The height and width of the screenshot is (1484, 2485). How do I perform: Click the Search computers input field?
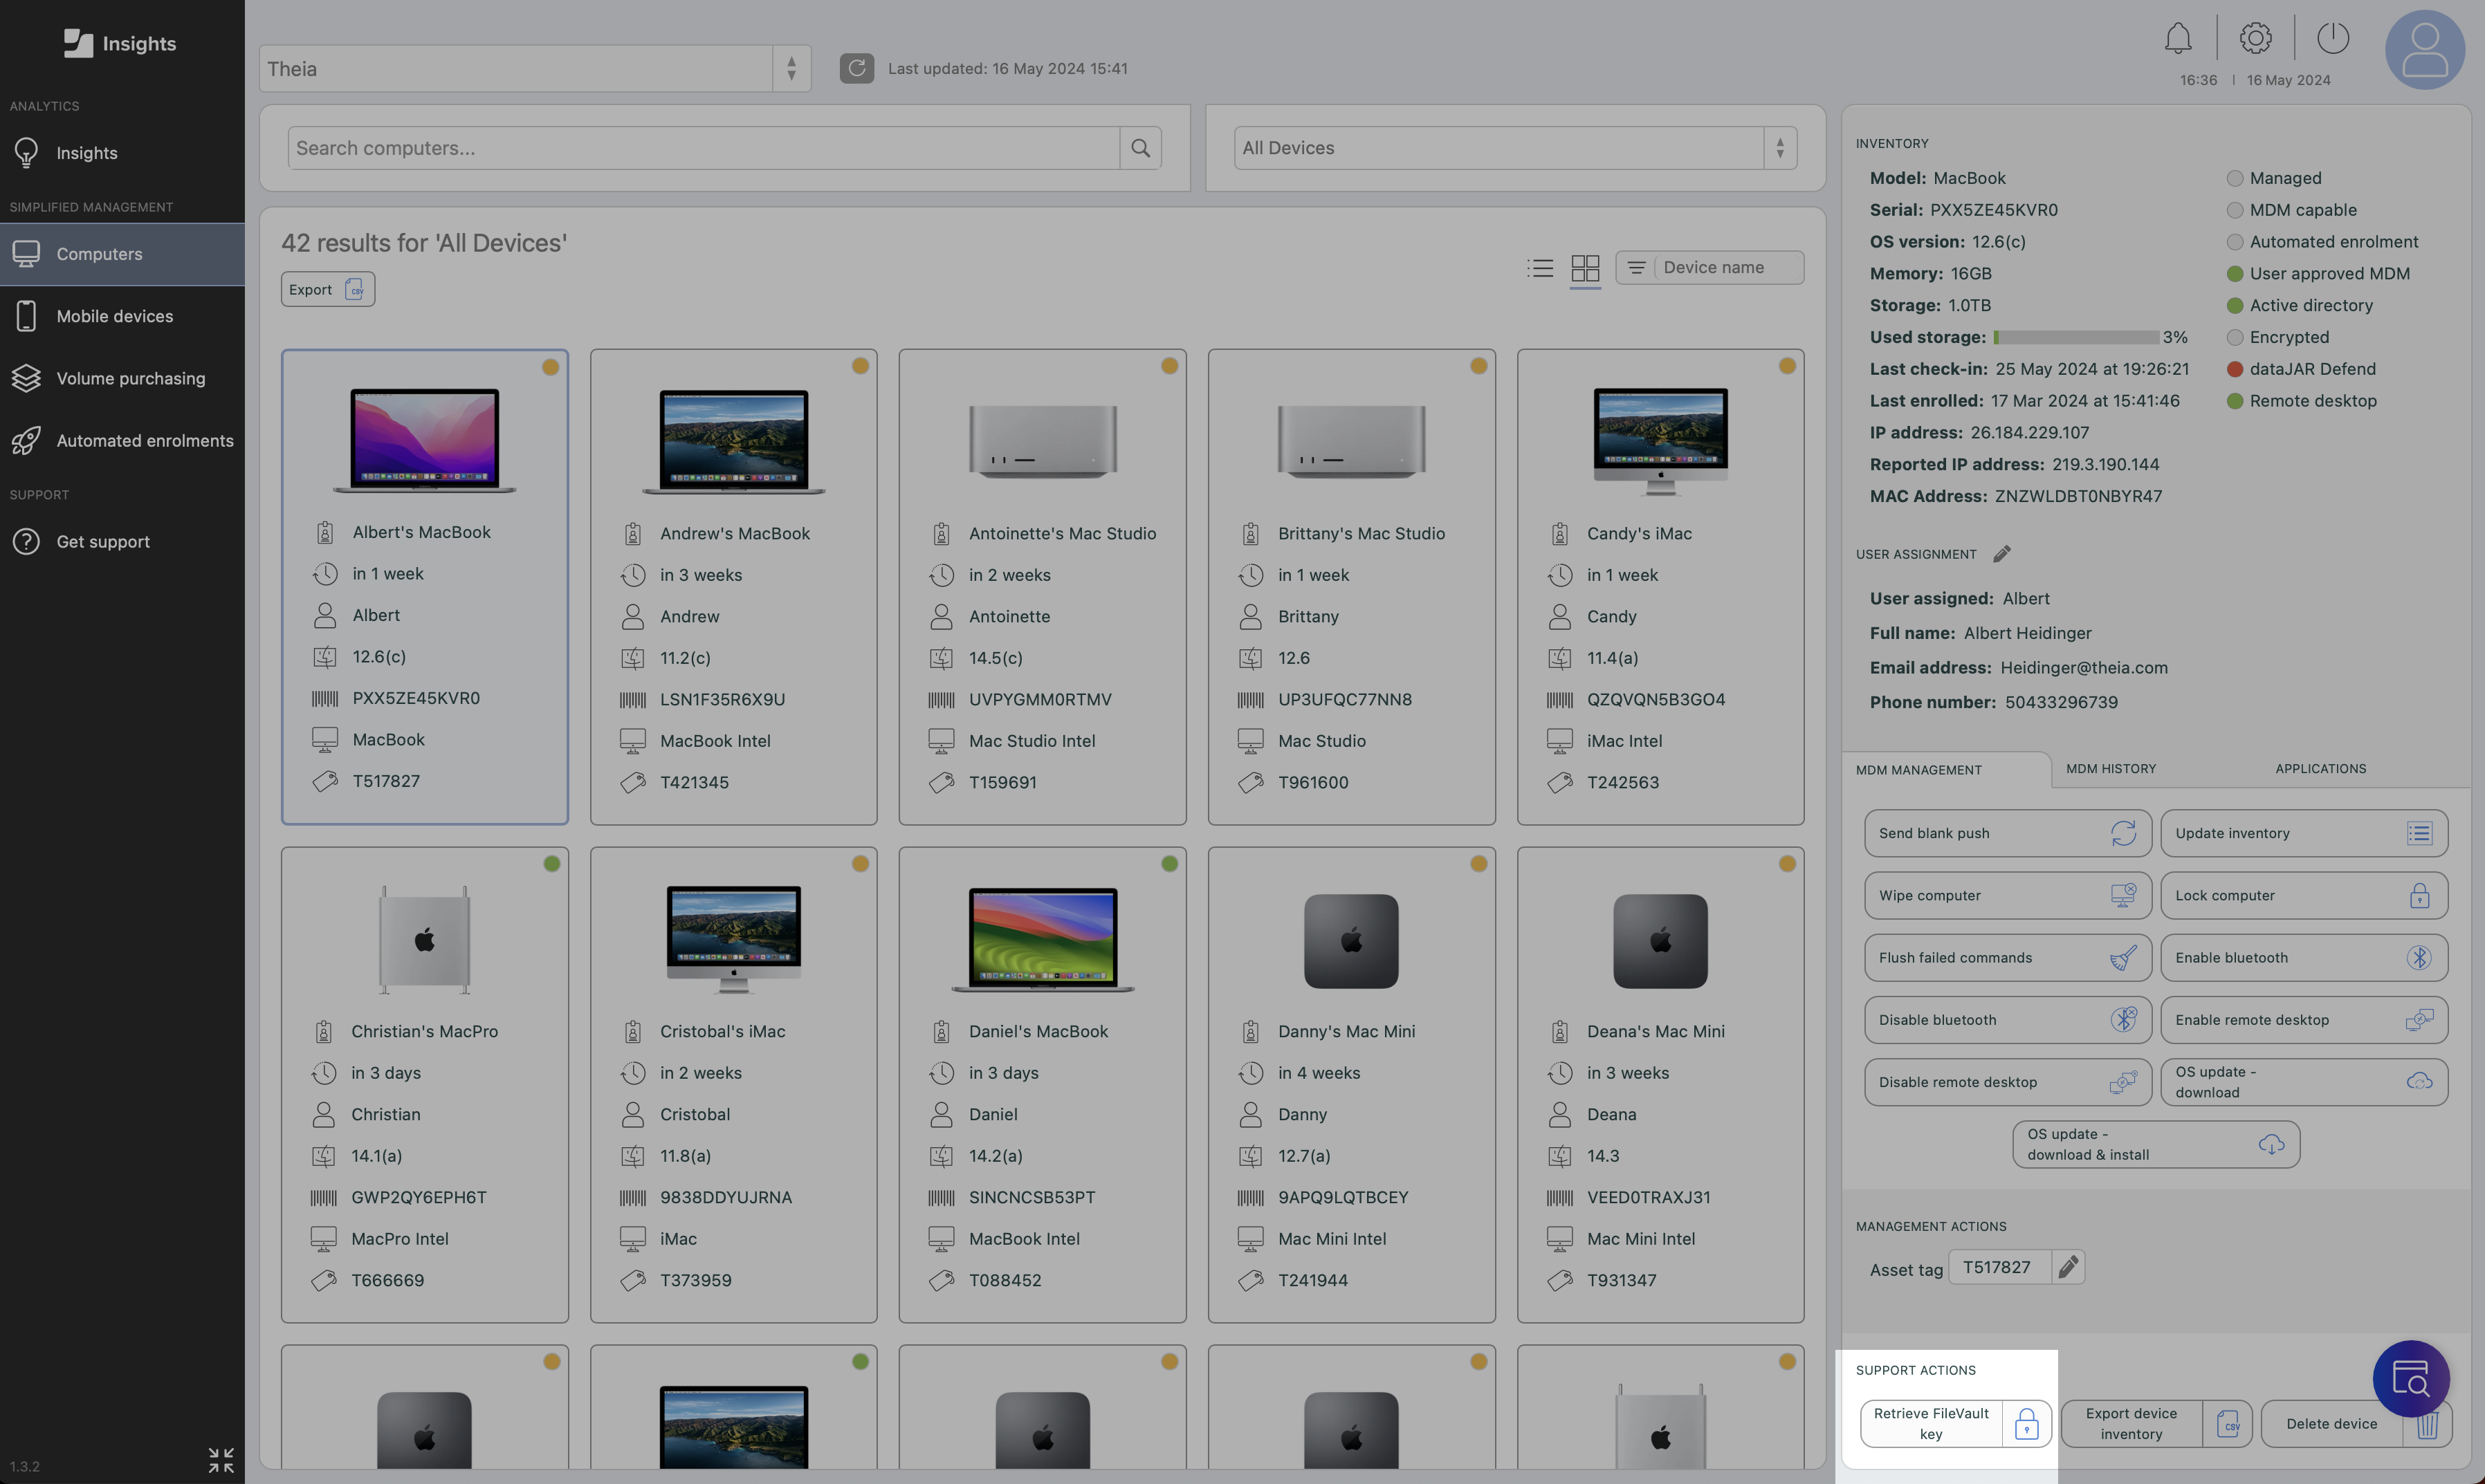[x=704, y=148]
